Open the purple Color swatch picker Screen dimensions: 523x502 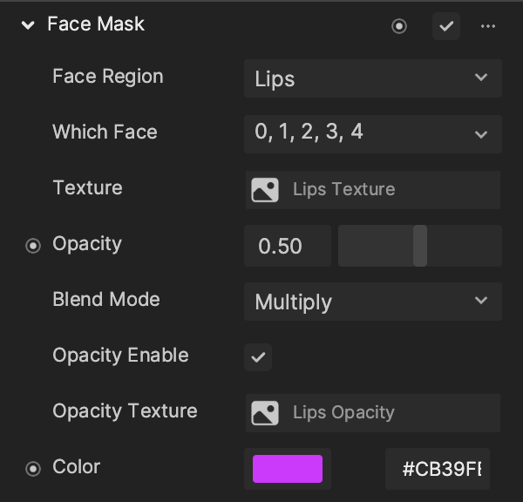[288, 469]
